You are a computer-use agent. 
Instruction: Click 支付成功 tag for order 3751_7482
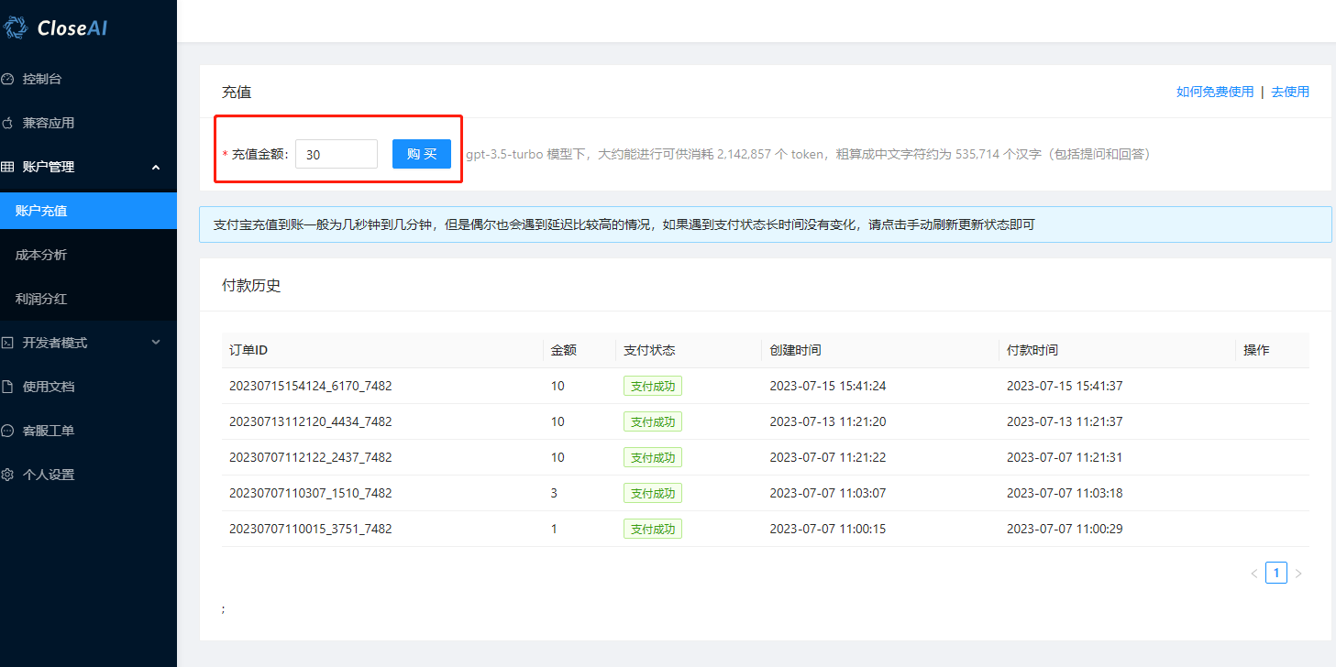pos(653,529)
